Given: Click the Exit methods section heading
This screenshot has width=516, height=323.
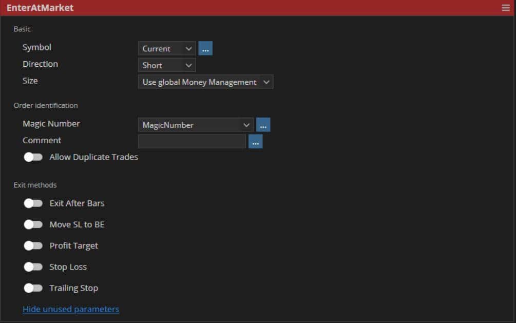Looking at the screenshot, I should click(x=35, y=185).
